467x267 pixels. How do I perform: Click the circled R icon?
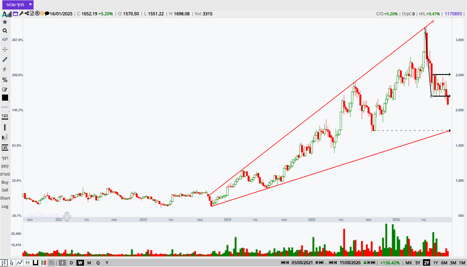click(37, 14)
